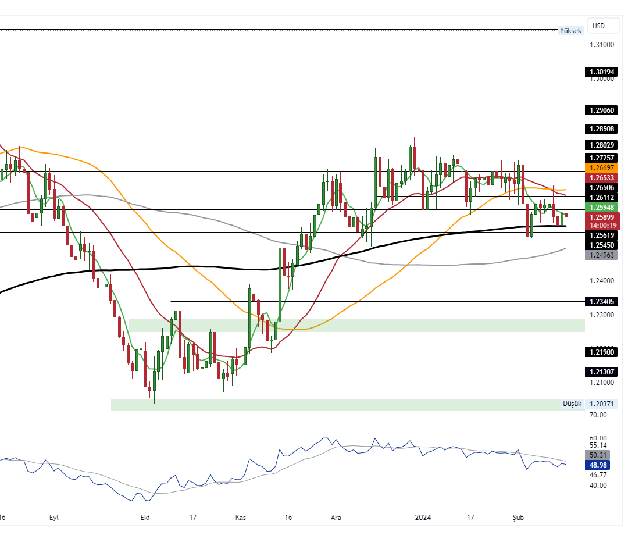Screen dimensions: 628x546
Task: Click the green 1.25948 moving average label
Action: (601, 208)
